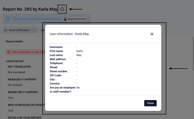
Task: Click the Send notification button
Action: click(17, 30)
